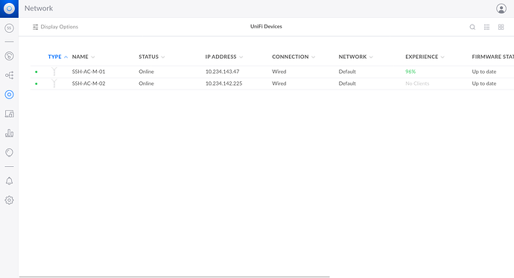
Task: Click Default network of SSH-AC-M-02
Action: coord(347,83)
